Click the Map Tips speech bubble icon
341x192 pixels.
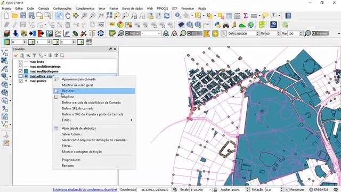pyautogui.click(x=265, y=15)
